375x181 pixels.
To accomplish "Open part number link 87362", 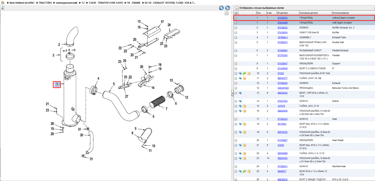I will click(281, 73).
